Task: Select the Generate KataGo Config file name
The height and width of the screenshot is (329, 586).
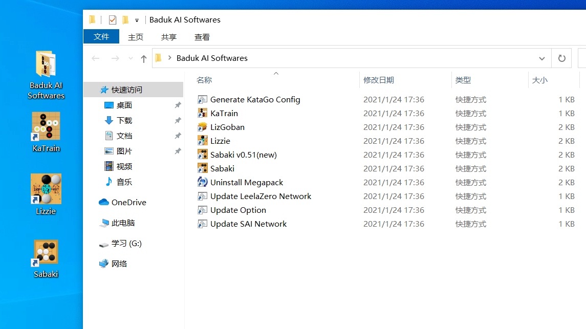Action: [x=255, y=100]
